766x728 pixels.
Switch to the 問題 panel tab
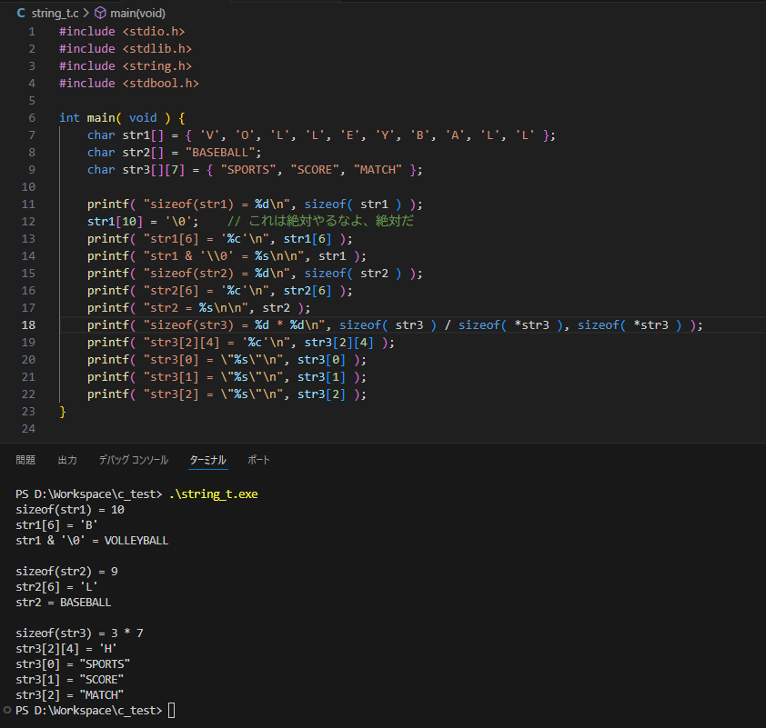coord(25,460)
